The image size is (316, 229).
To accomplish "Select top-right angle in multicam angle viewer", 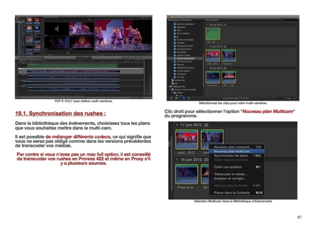I will tap(81, 29).
